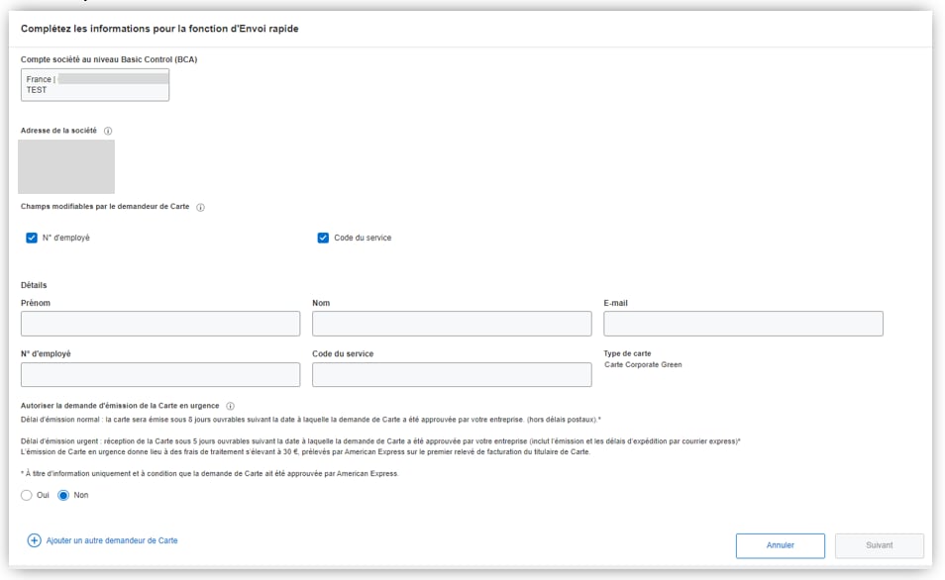
Task: Click into the Nom input field
Action: [x=452, y=324]
